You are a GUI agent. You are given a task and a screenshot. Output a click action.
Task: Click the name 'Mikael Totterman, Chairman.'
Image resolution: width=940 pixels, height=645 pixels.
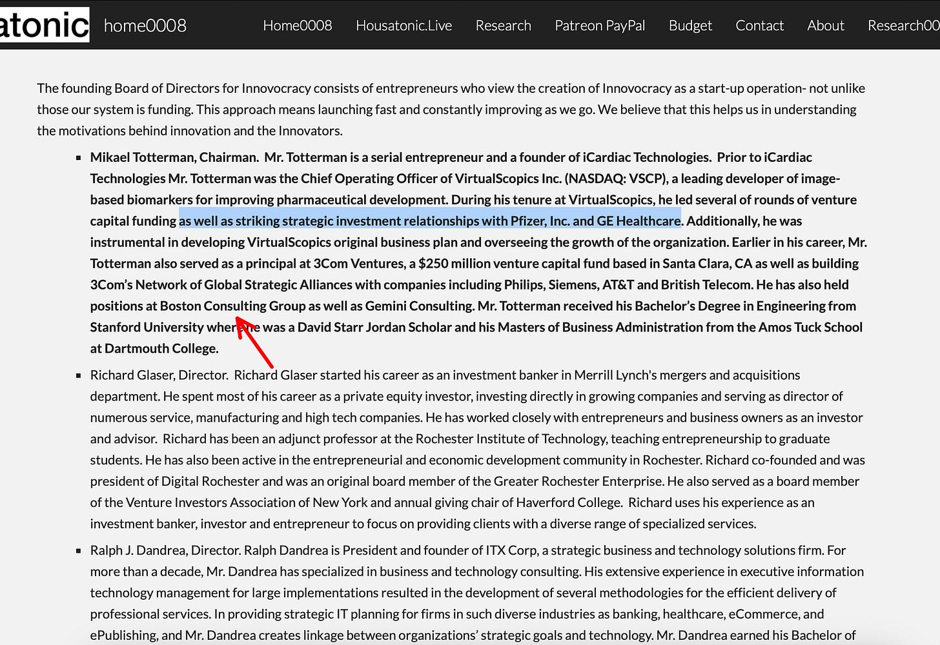click(x=174, y=157)
